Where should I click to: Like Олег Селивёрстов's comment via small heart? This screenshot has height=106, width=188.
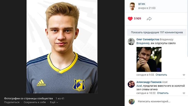click(184, 75)
